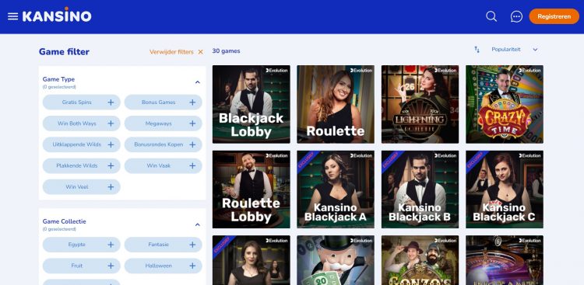Open the Kansino Blackjack A game

[336, 189]
